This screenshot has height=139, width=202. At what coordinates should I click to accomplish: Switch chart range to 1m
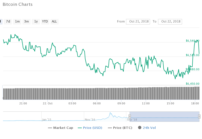(17, 21)
